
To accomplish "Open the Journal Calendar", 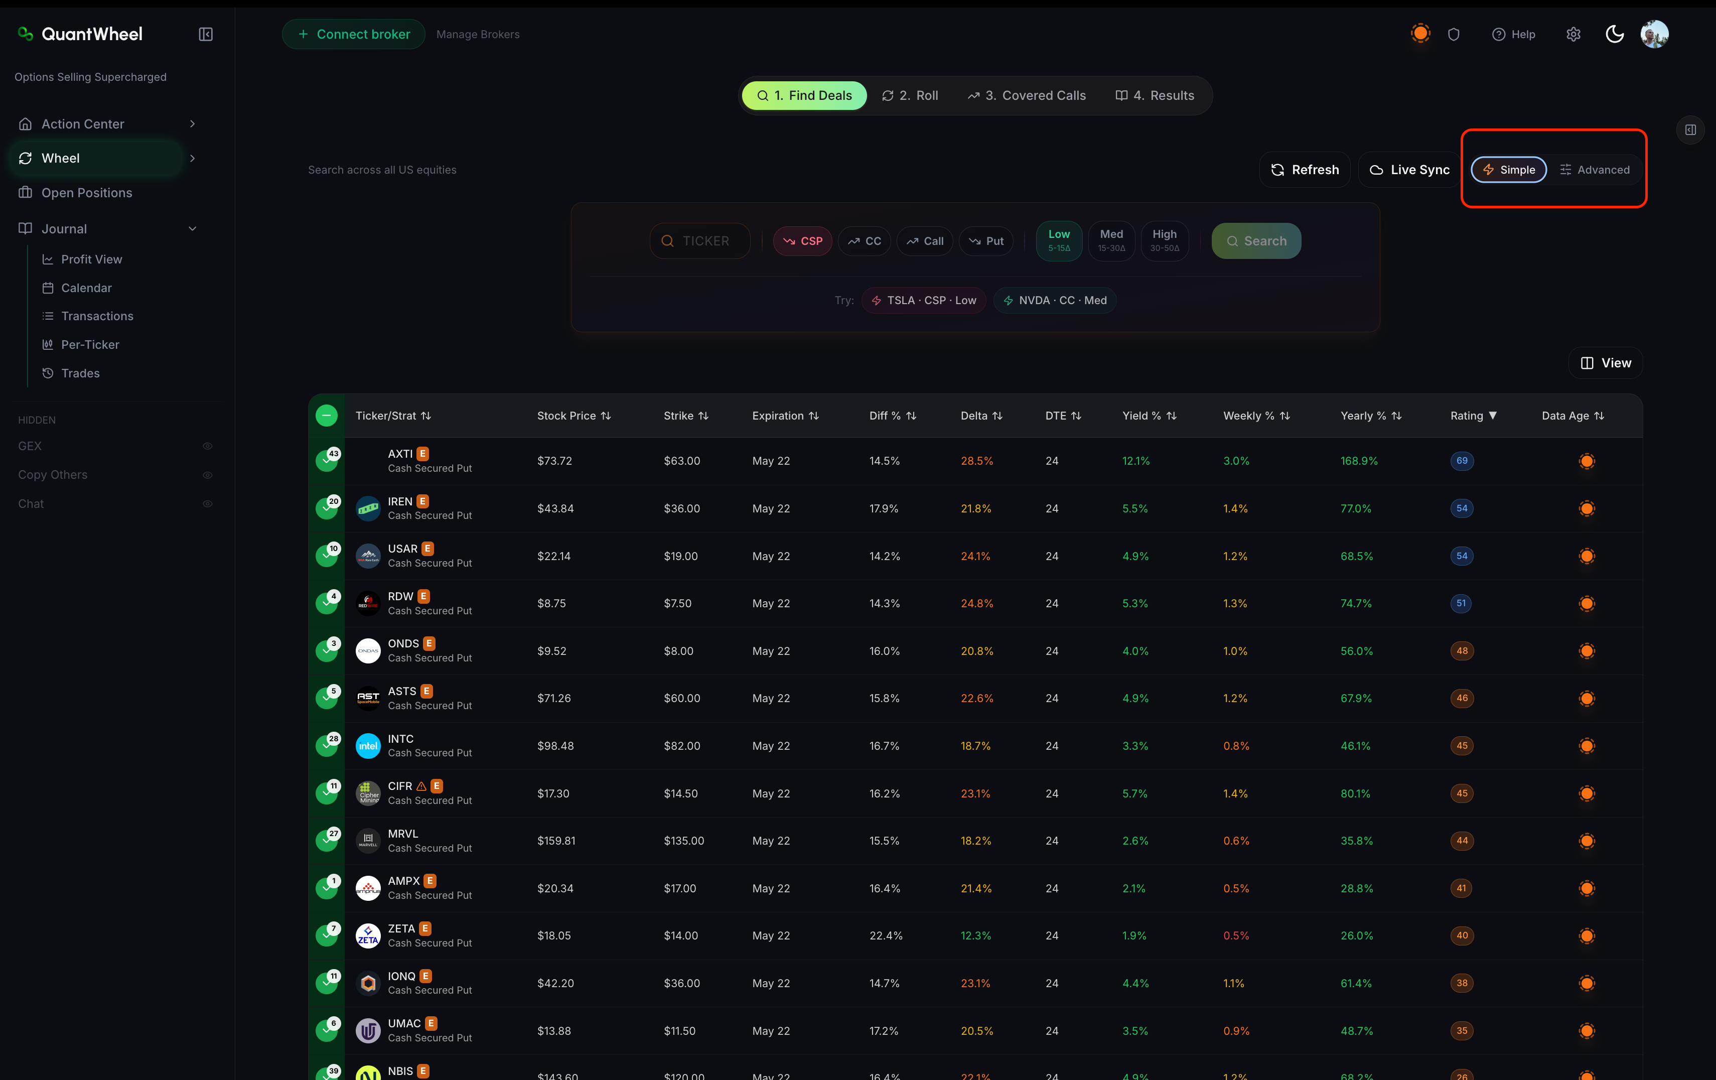I will [86, 288].
